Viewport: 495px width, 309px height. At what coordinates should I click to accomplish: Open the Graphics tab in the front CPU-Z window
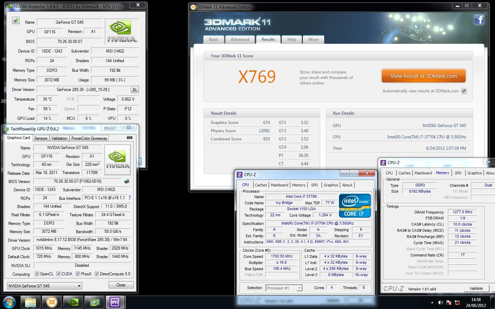tap(331, 185)
